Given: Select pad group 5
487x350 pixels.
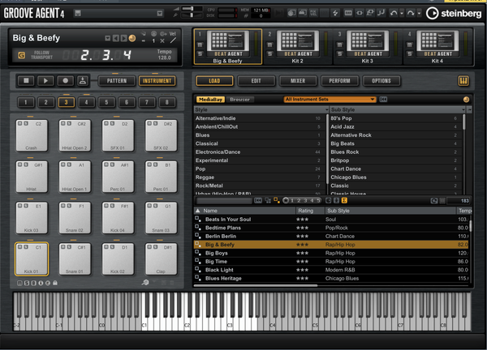Looking at the screenshot, I should click(106, 102).
